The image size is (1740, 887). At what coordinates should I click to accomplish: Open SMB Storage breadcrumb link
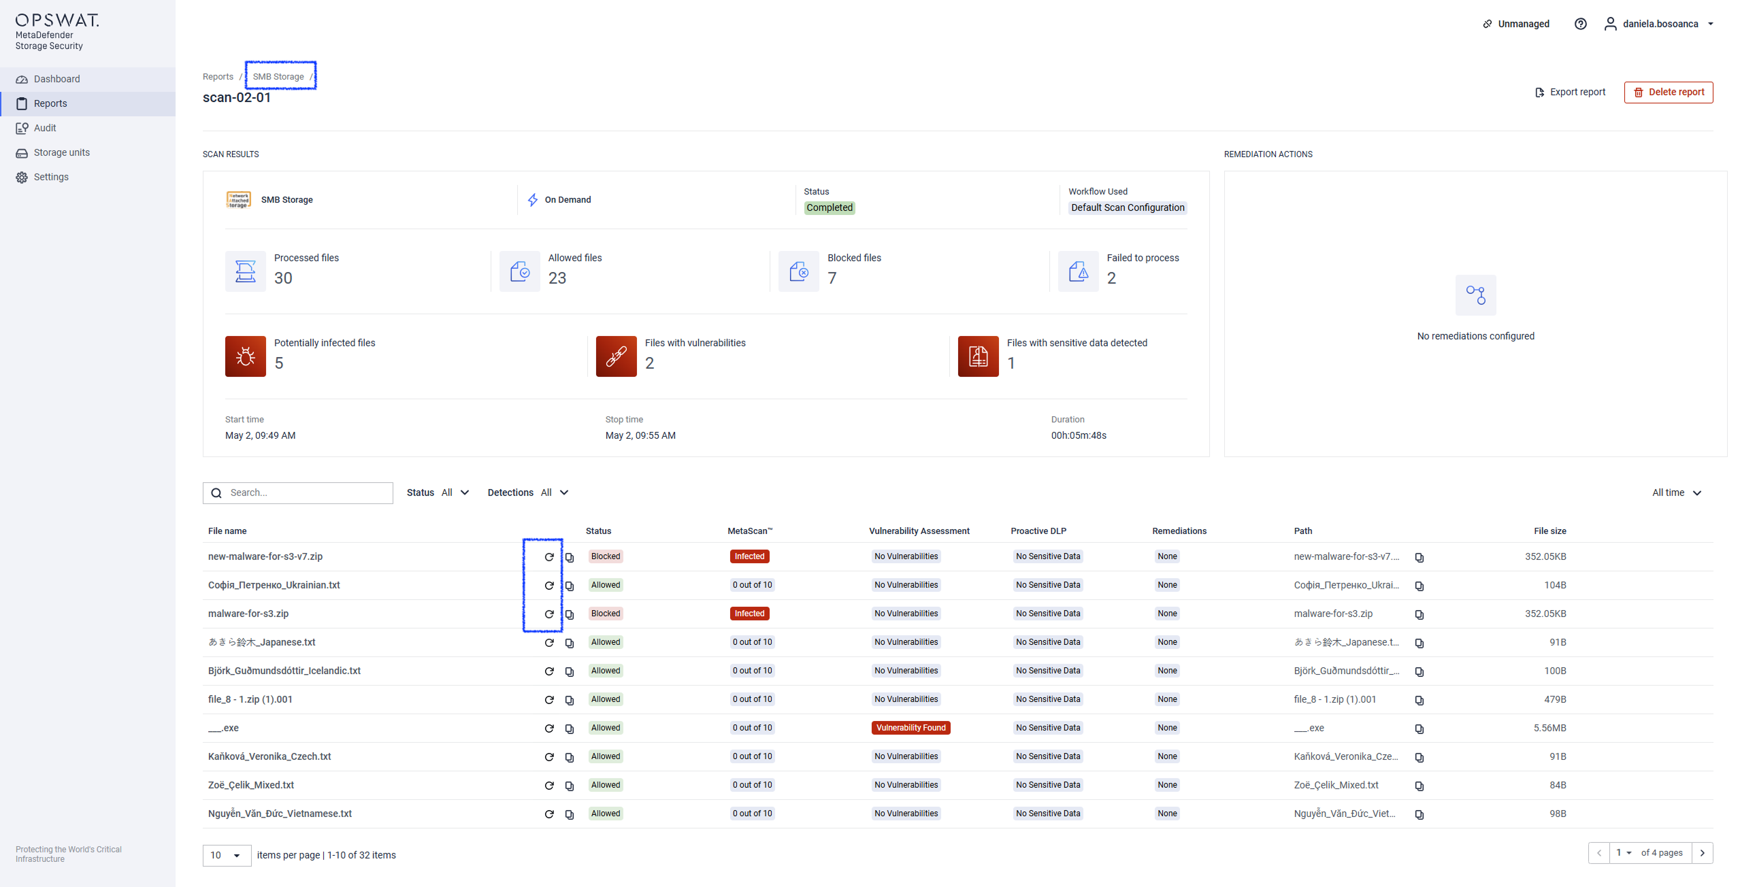pyautogui.click(x=278, y=77)
